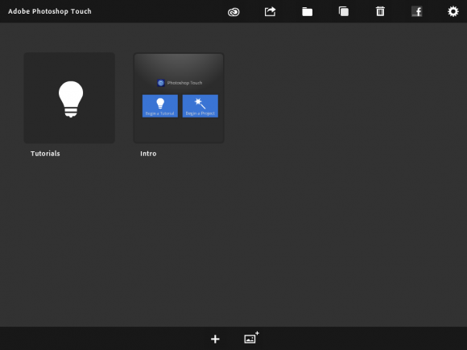Open the Creative Cloud sync icon
The width and height of the screenshot is (467, 350).
233,12
